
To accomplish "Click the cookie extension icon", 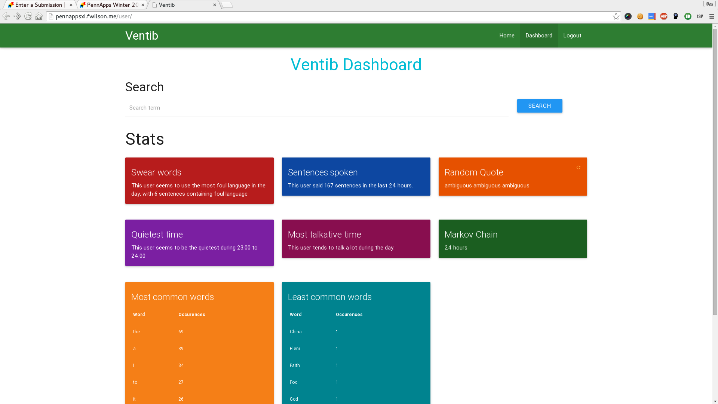I will click(640, 16).
